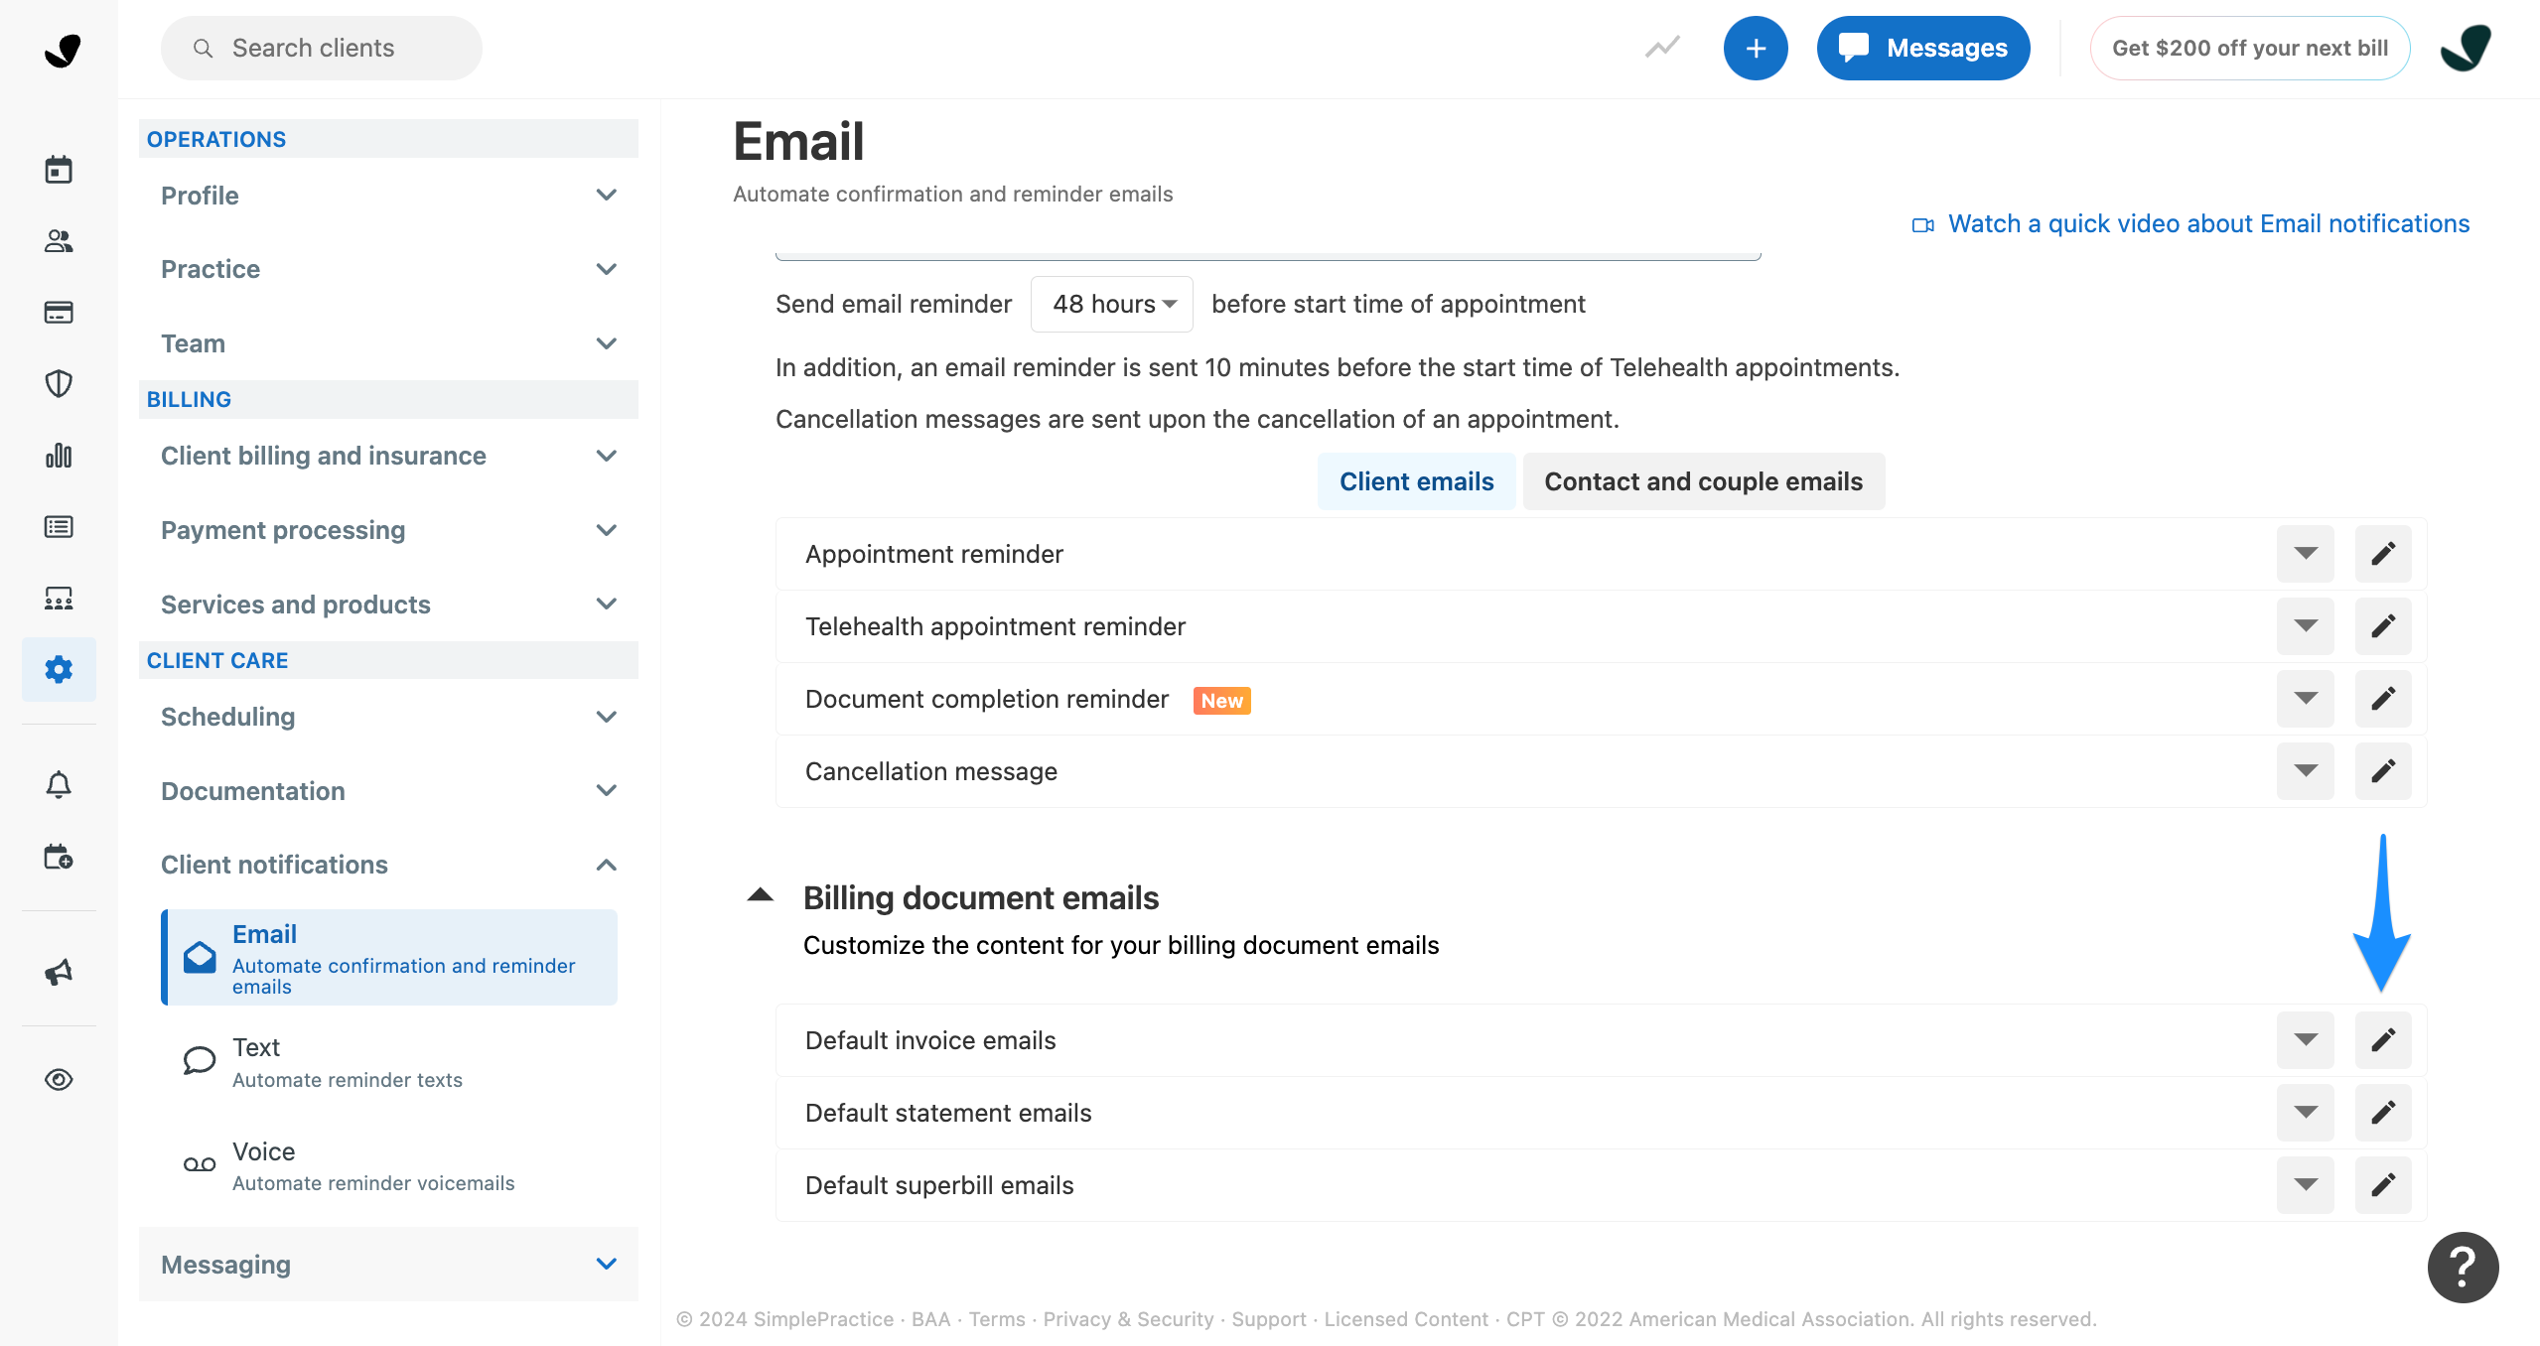
Task: Open the activity list icon in left rail
Action: pos(59,527)
